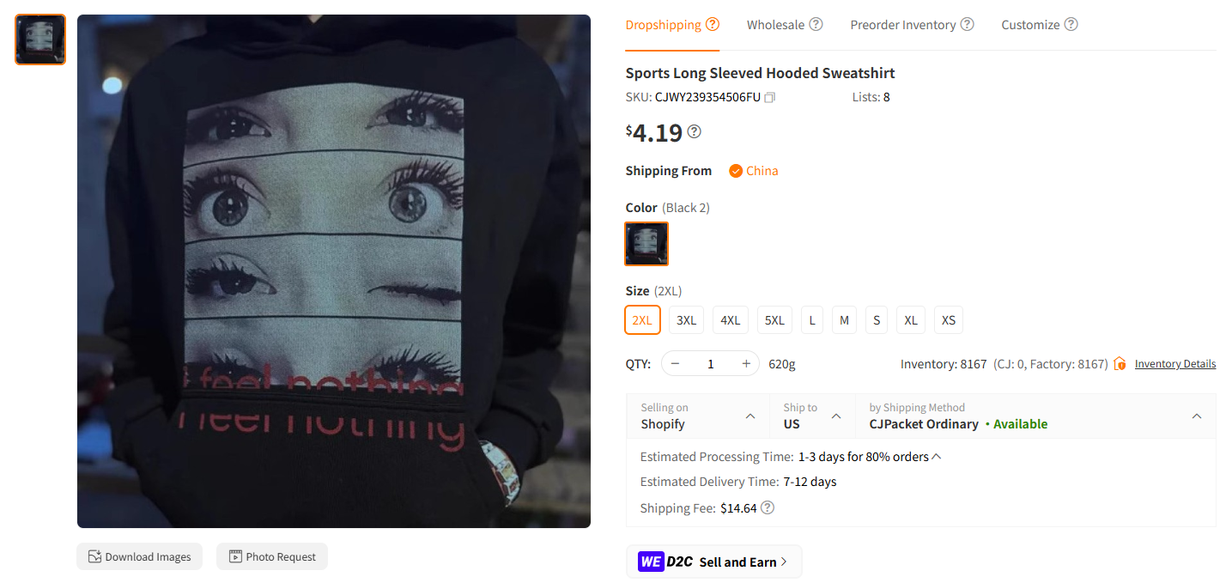Click the Download Images button
This screenshot has height=583, width=1232.
[140, 556]
